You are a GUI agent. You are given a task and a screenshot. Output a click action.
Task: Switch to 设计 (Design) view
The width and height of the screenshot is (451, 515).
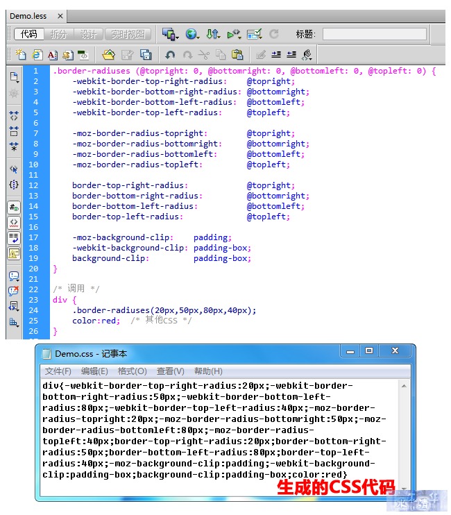(x=88, y=34)
